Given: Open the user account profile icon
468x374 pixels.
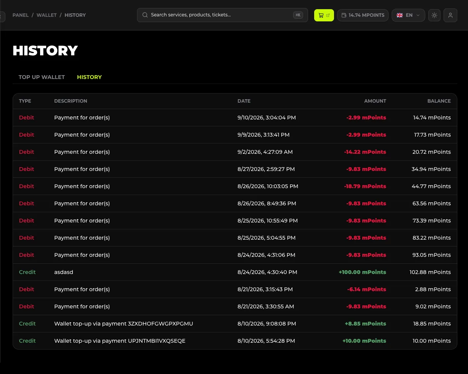Looking at the screenshot, I should click(450, 15).
